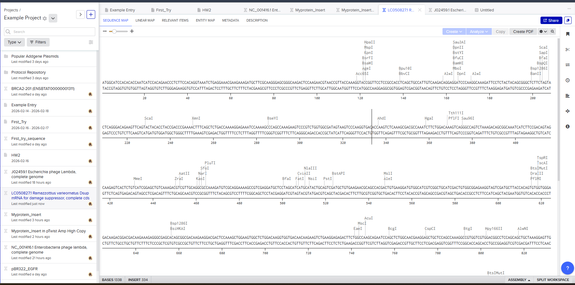This screenshot has width=575, height=285.
Task: Open the Metadata tab
Action: tap(230, 20)
